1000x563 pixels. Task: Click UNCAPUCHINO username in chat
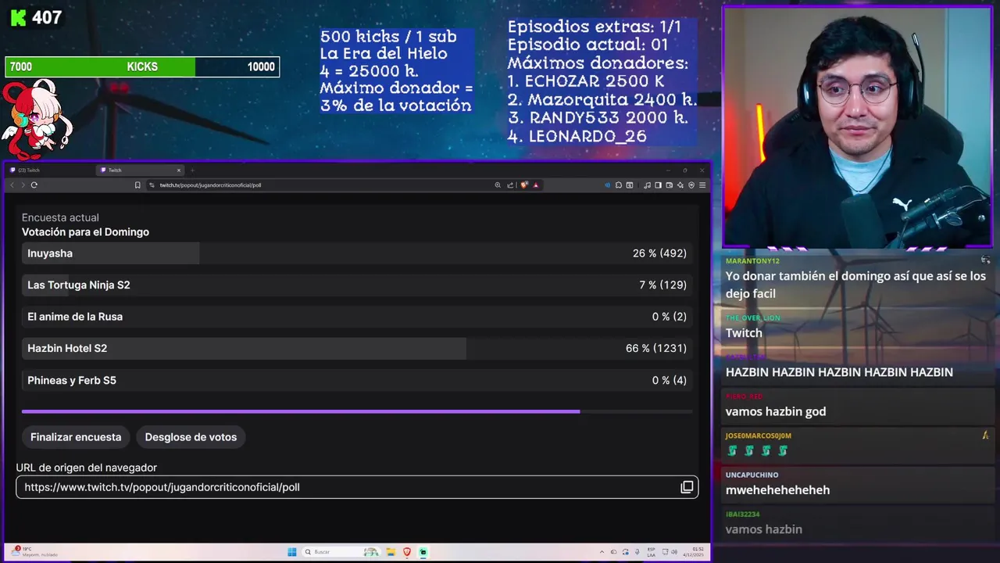pyautogui.click(x=752, y=475)
